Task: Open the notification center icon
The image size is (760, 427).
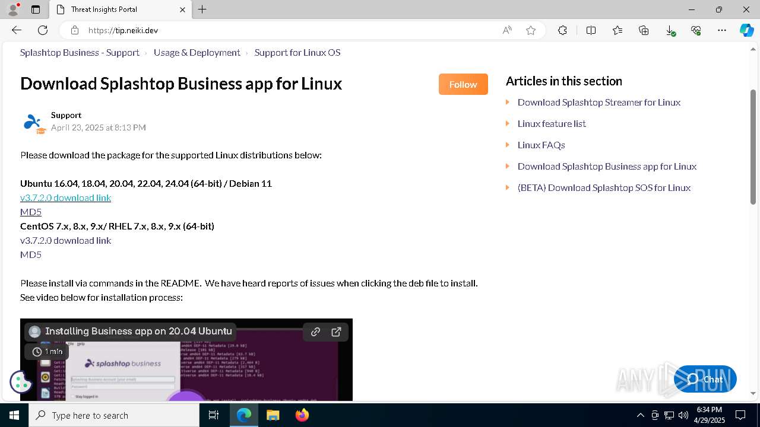Action: pos(740,415)
